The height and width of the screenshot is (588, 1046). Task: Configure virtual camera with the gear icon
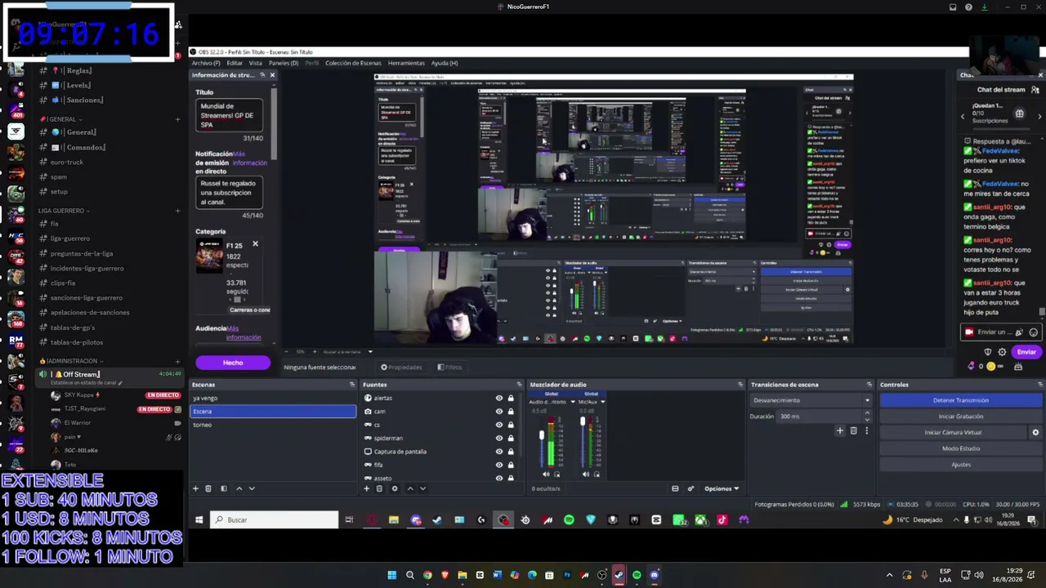1035,433
